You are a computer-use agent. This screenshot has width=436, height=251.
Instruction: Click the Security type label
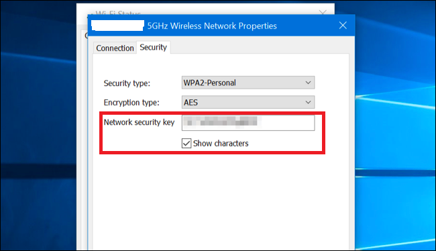coord(127,83)
